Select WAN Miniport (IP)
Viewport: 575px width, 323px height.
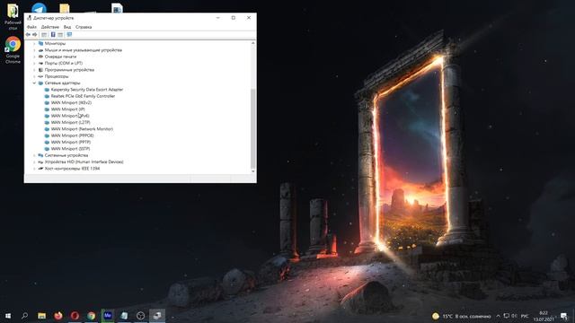point(68,109)
